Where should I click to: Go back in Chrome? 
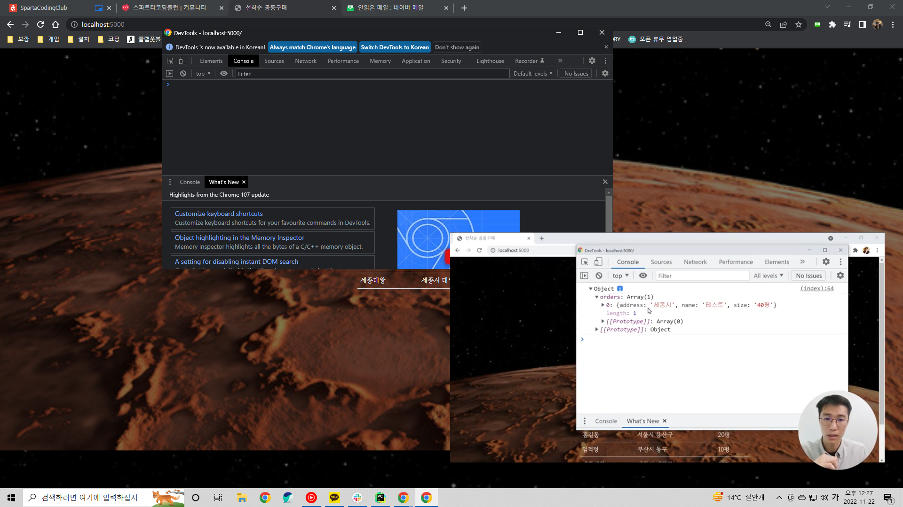[x=10, y=24]
